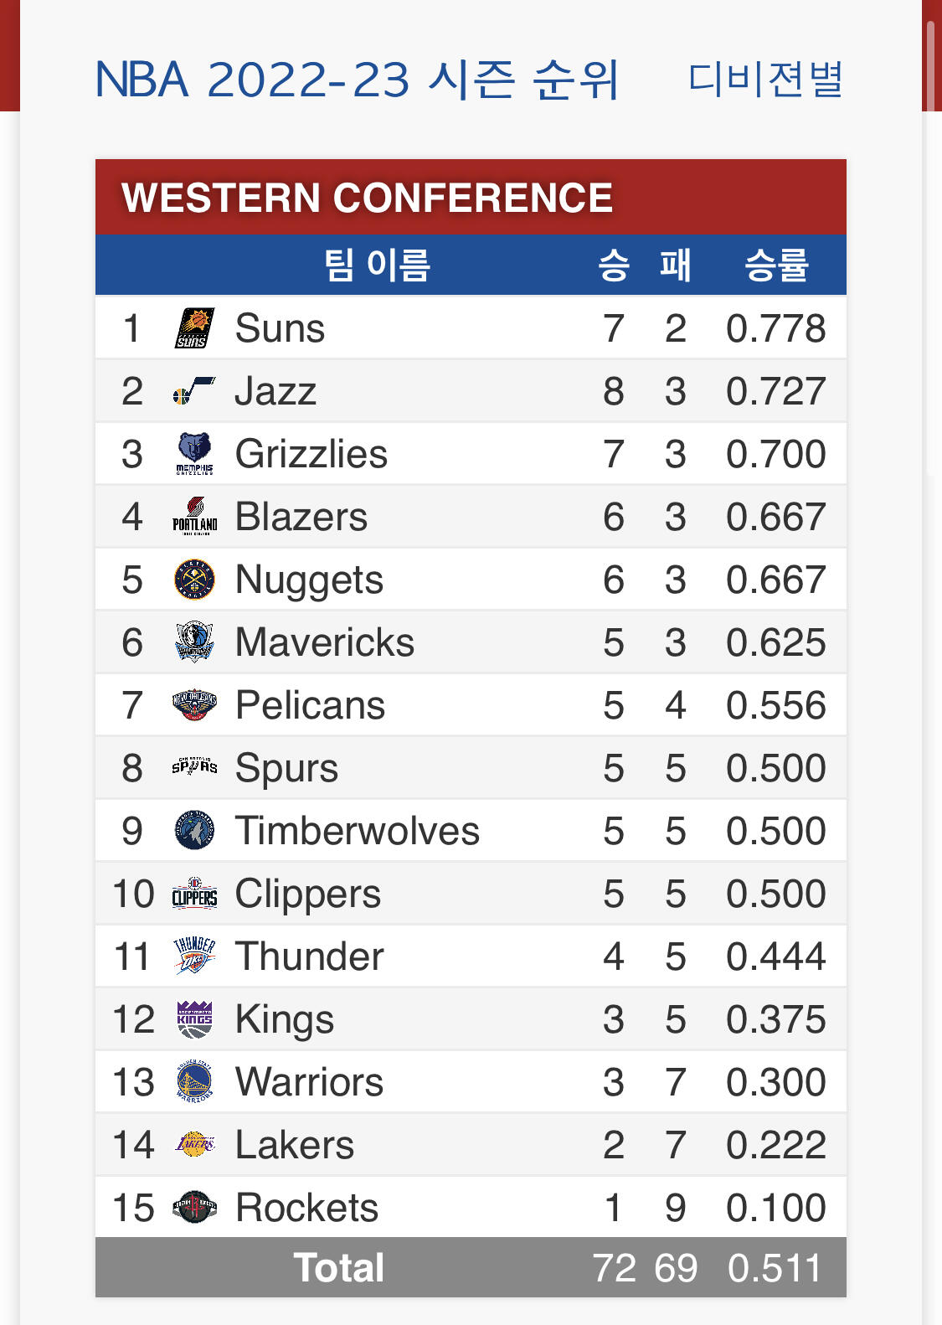Click the Phoenix Suns team logo

pyautogui.click(x=194, y=327)
